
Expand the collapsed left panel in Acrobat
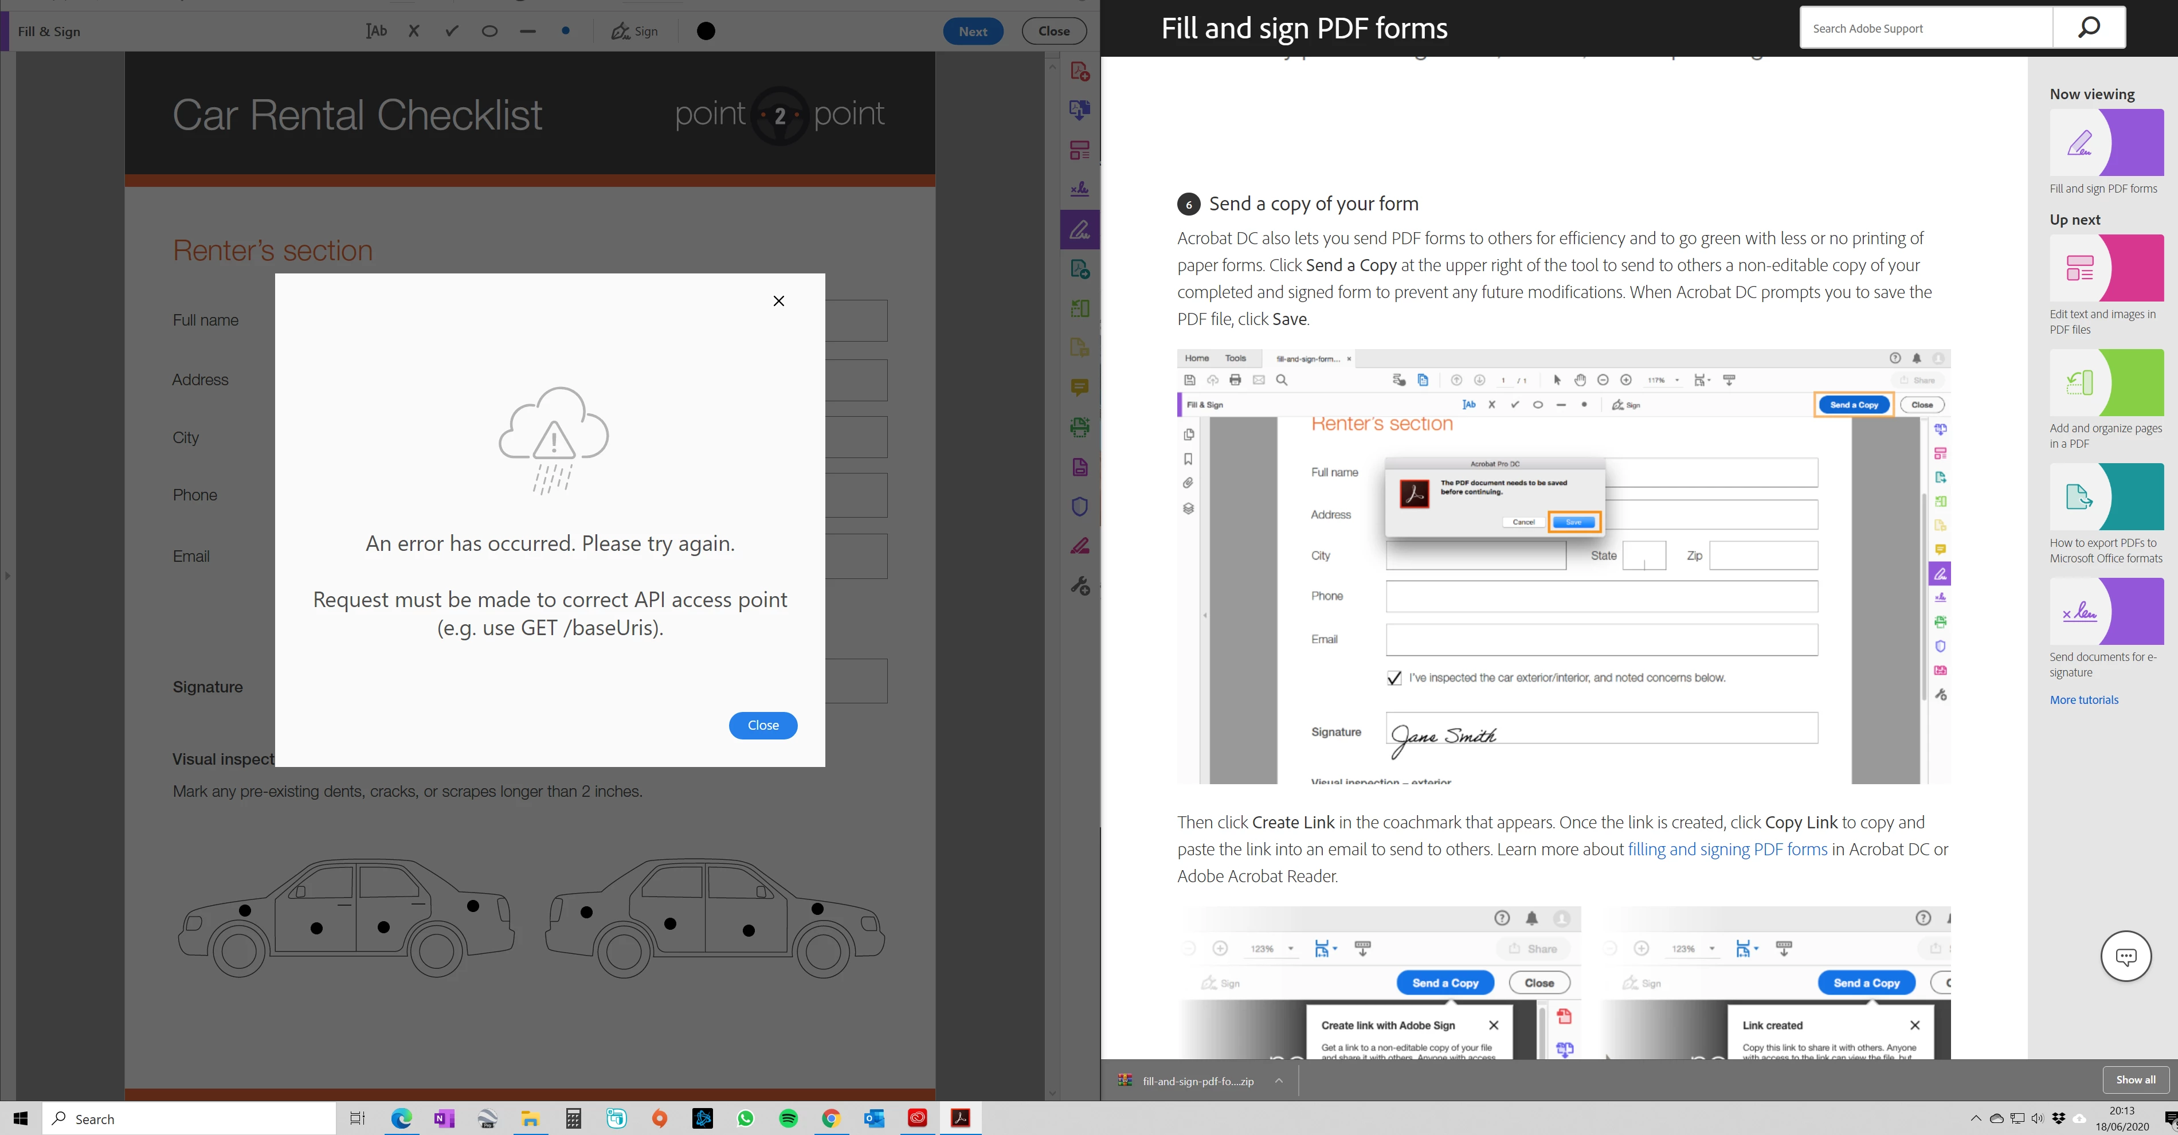[7, 576]
